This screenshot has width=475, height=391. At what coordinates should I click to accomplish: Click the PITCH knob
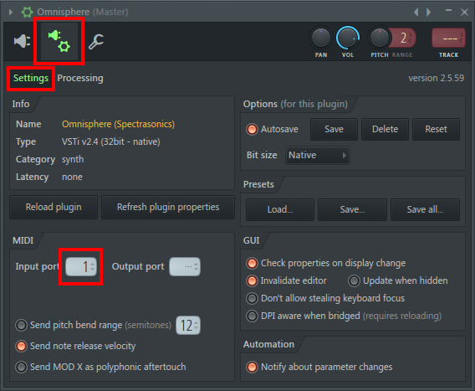(380, 38)
